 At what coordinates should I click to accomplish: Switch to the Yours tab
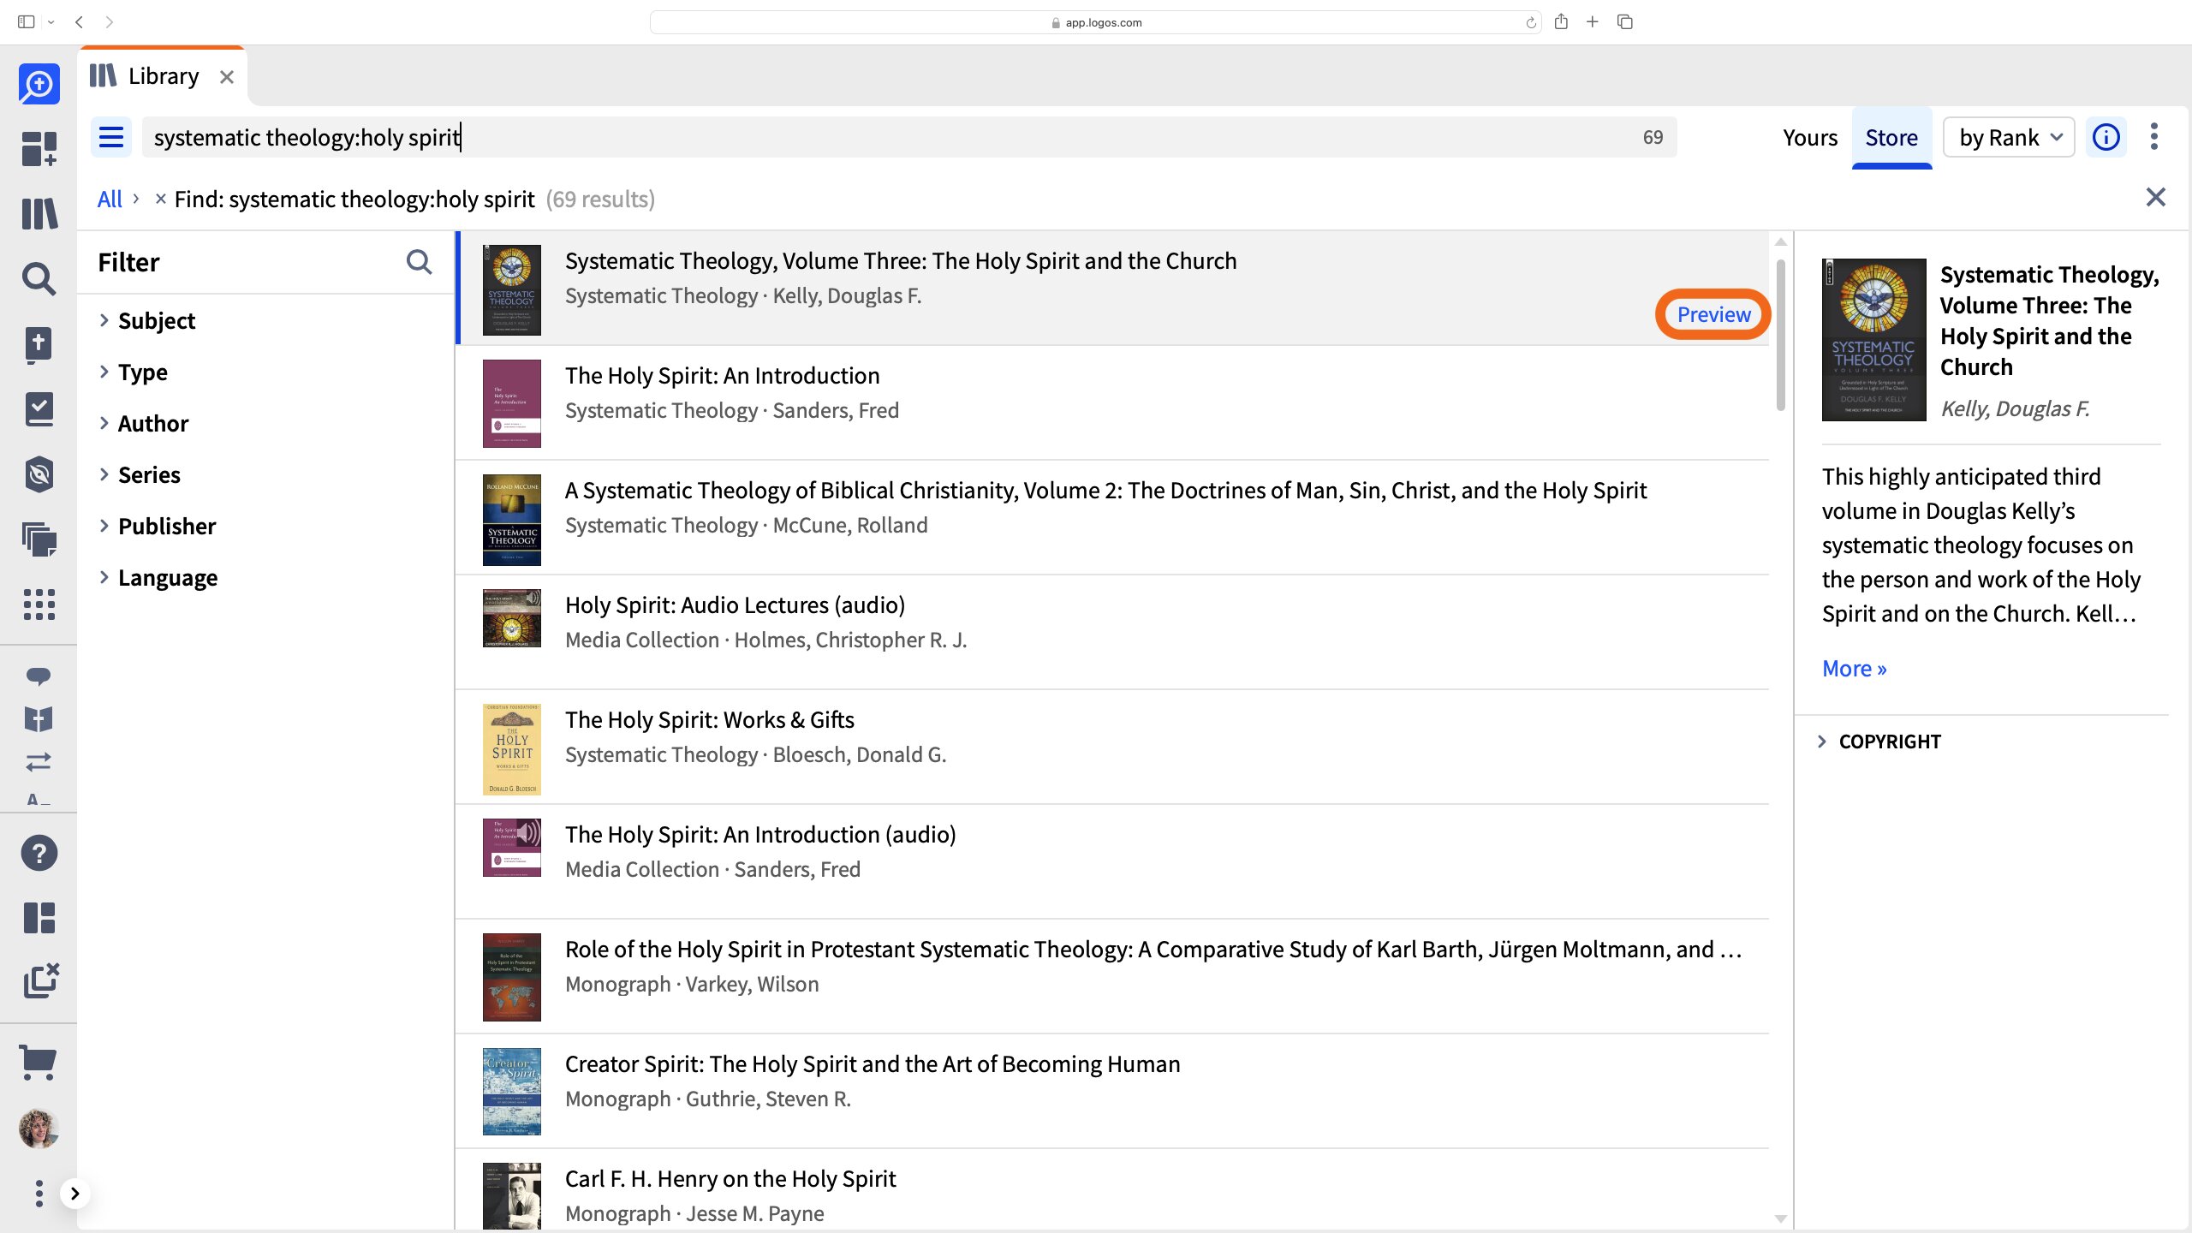coord(1810,137)
